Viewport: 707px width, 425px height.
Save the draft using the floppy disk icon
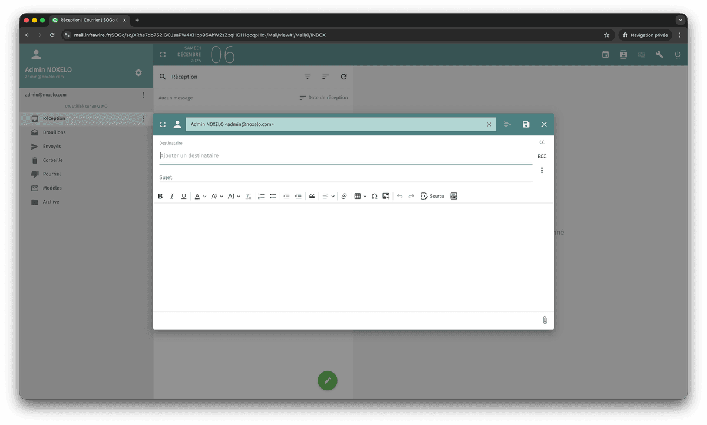pos(526,124)
